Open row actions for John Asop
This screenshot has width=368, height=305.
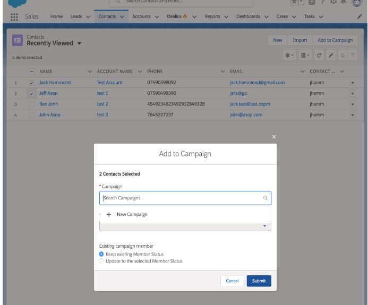[352, 115]
